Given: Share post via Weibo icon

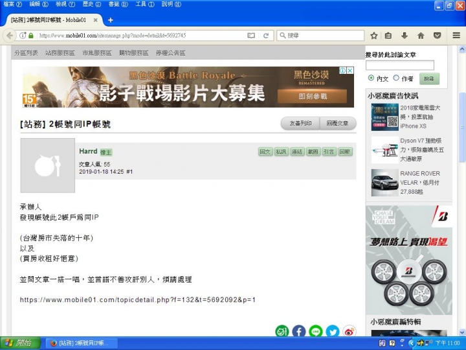Looking at the screenshot, I should pos(349,331).
